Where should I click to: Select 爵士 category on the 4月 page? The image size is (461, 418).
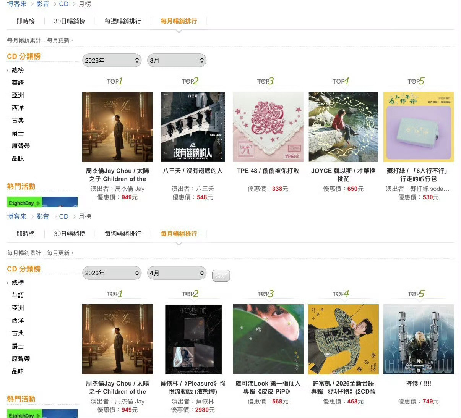(18, 346)
